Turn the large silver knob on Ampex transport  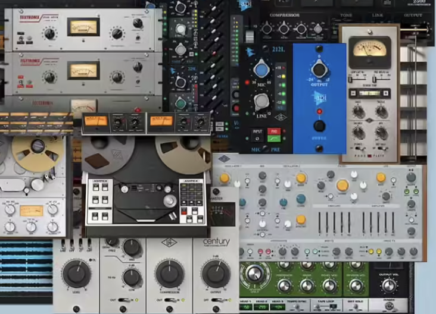(x=170, y=200)
